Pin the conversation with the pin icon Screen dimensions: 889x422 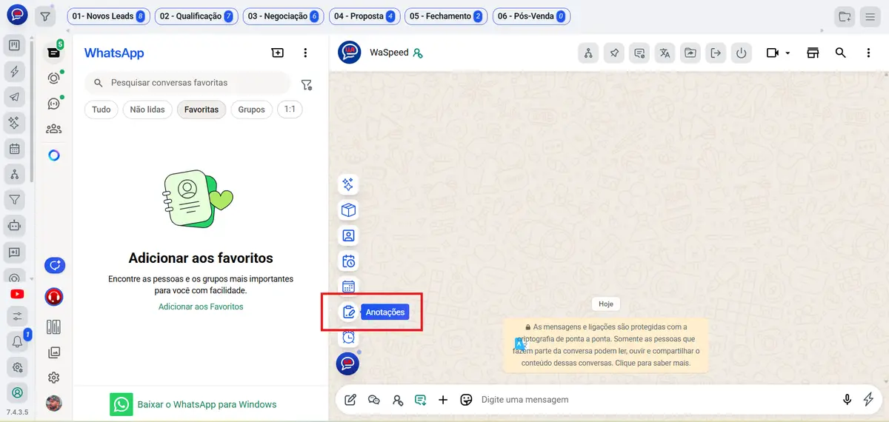(614, 53)
